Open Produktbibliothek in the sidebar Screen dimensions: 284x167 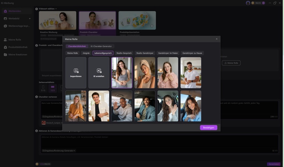click(x=17, y=47)
